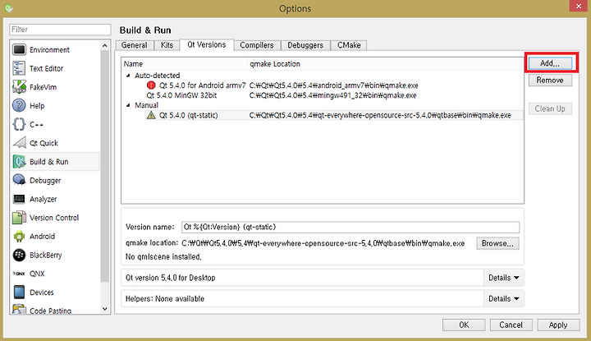Collapse the Auto-detected tree group
The image size is (591, 341).
coord(128,76)
